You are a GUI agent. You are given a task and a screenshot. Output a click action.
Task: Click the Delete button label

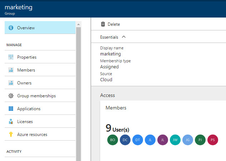pos(114,24)
